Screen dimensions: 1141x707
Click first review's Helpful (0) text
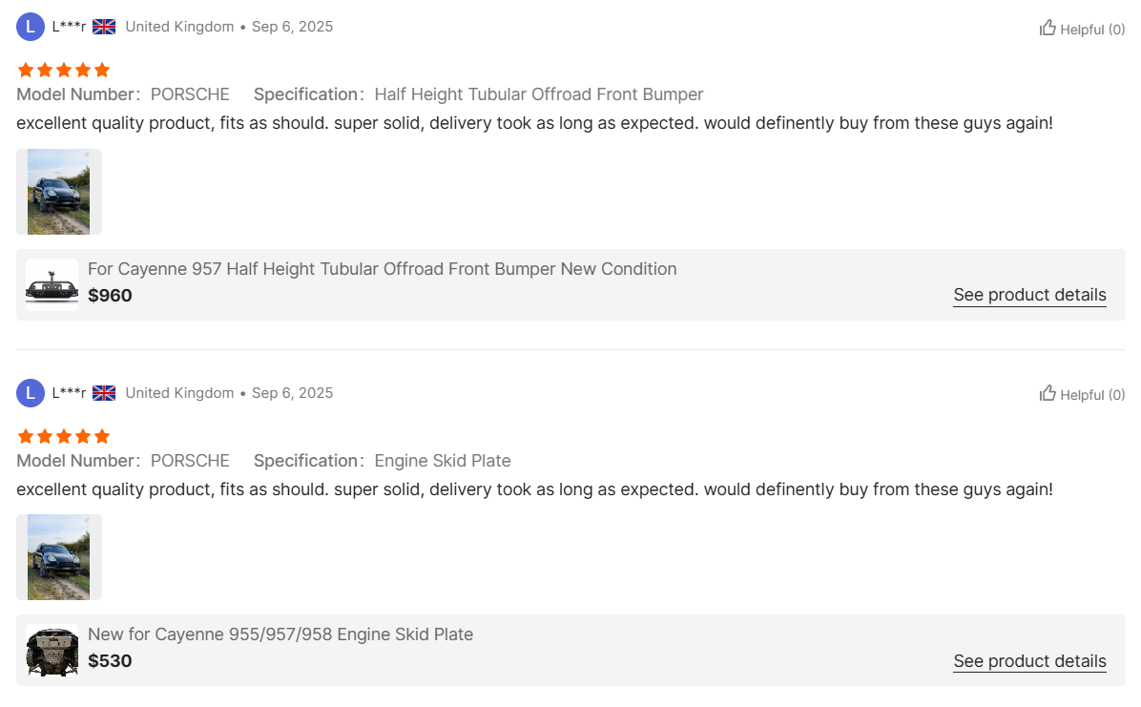[1092, 30]
